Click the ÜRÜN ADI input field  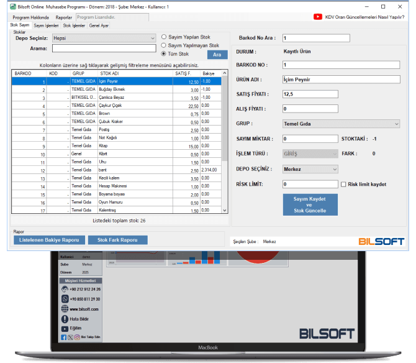click(x=341, y=80)
